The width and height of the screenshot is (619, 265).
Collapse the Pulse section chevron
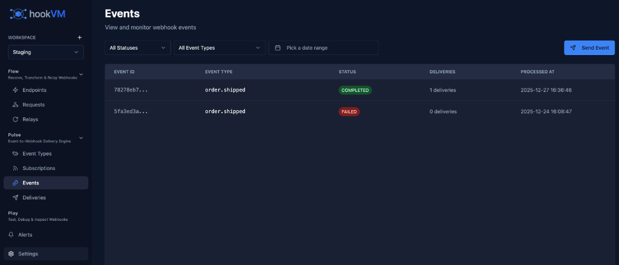[x=82, y=138]
